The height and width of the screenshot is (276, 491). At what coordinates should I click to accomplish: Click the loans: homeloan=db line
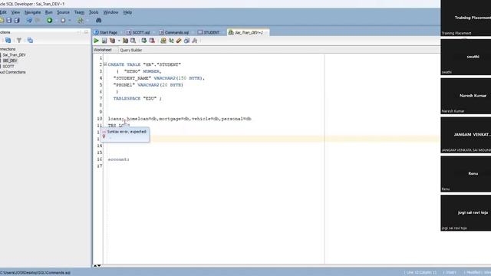pyautogui.click(x=180, y=119)
